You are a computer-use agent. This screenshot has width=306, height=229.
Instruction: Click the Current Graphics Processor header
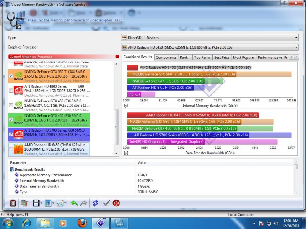63,57
